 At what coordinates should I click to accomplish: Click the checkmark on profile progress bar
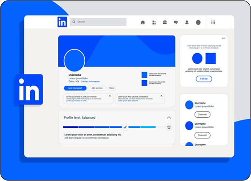coord(125,127)
